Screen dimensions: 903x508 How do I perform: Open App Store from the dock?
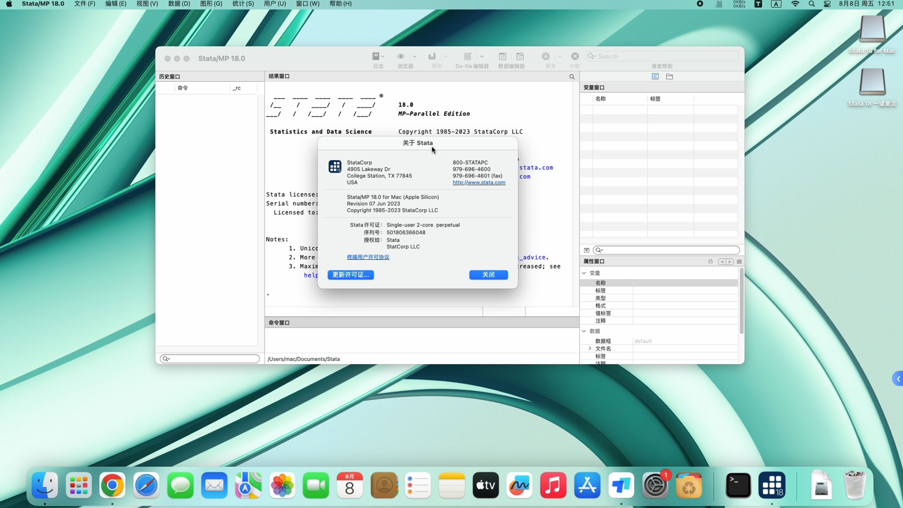(x=587, y=485)
